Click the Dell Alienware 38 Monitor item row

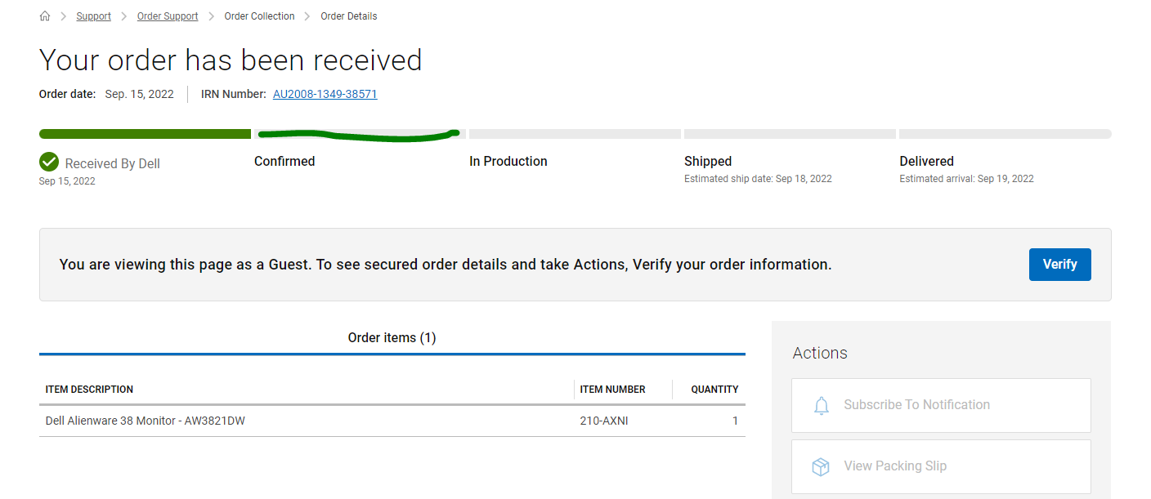pos(392,421)
